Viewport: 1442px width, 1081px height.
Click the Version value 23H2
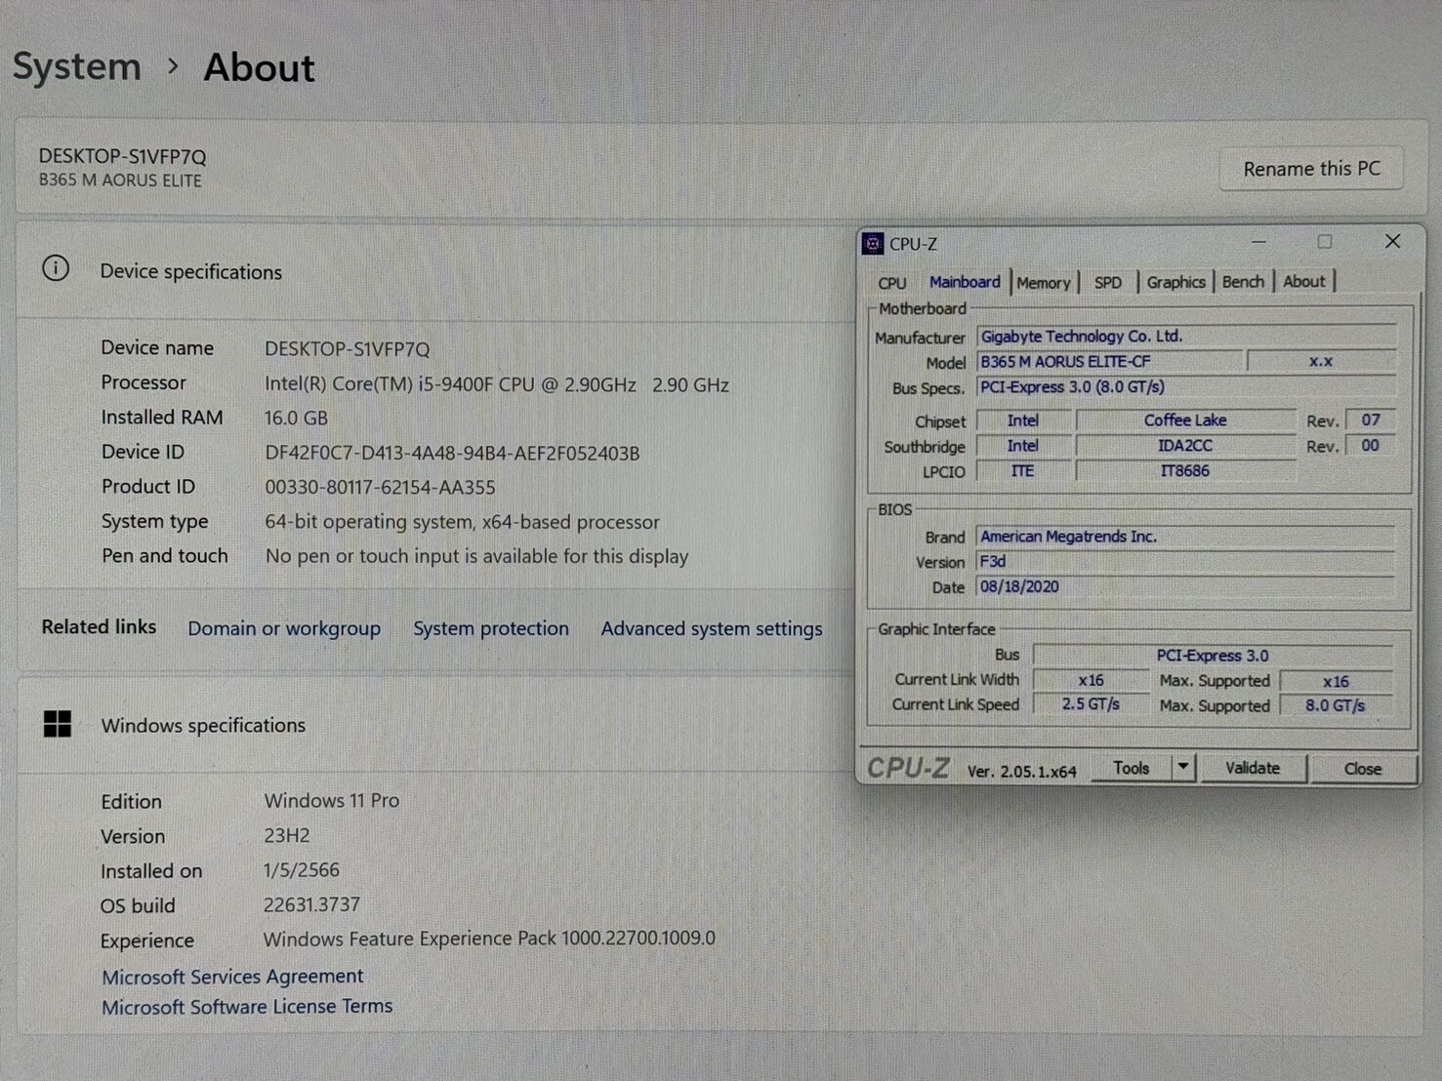286,835
